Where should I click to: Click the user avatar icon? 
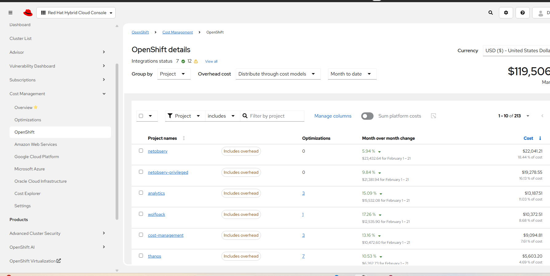click(x=541, y=13)
